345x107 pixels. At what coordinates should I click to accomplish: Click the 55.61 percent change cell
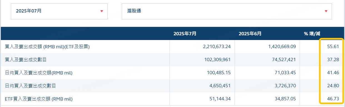pos(333,47)
